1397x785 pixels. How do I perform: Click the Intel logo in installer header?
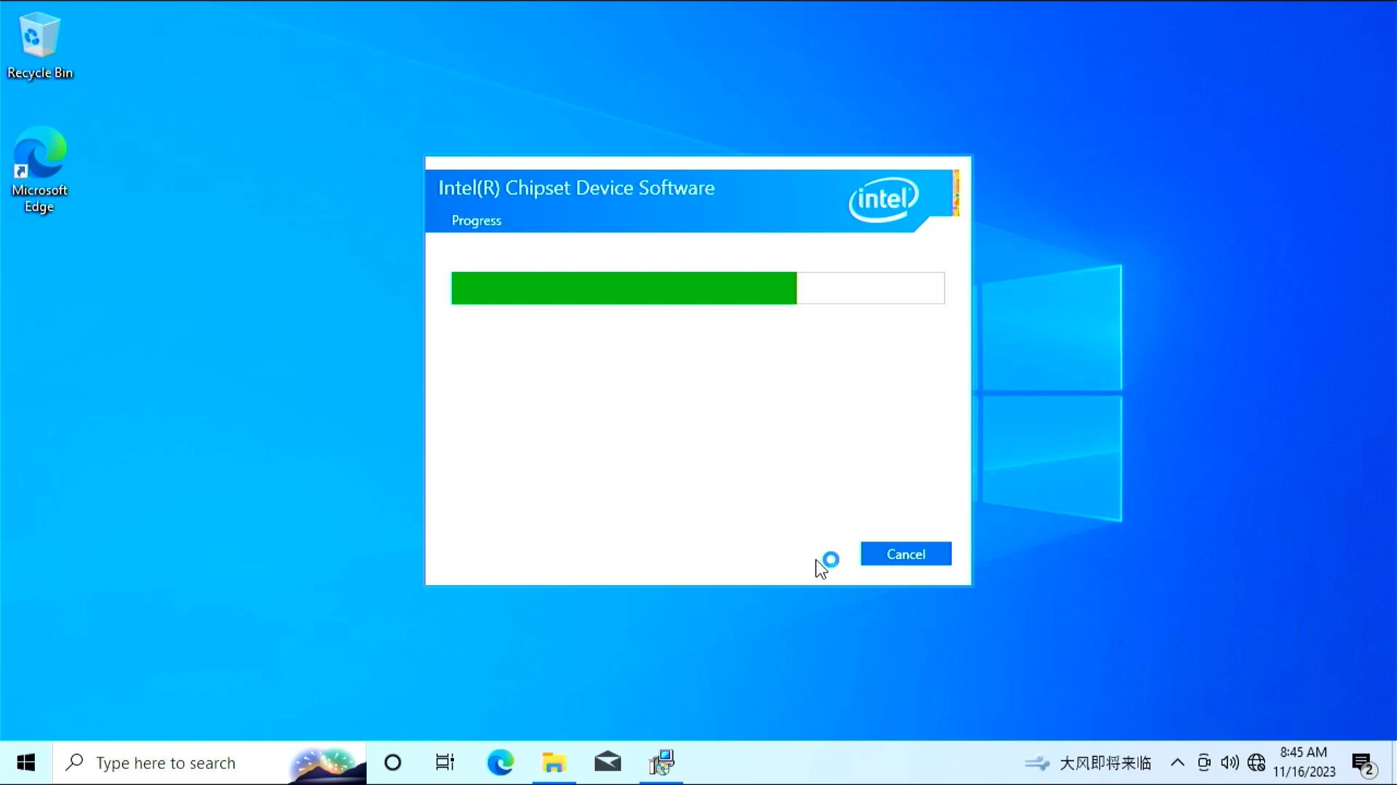[883, 199]
